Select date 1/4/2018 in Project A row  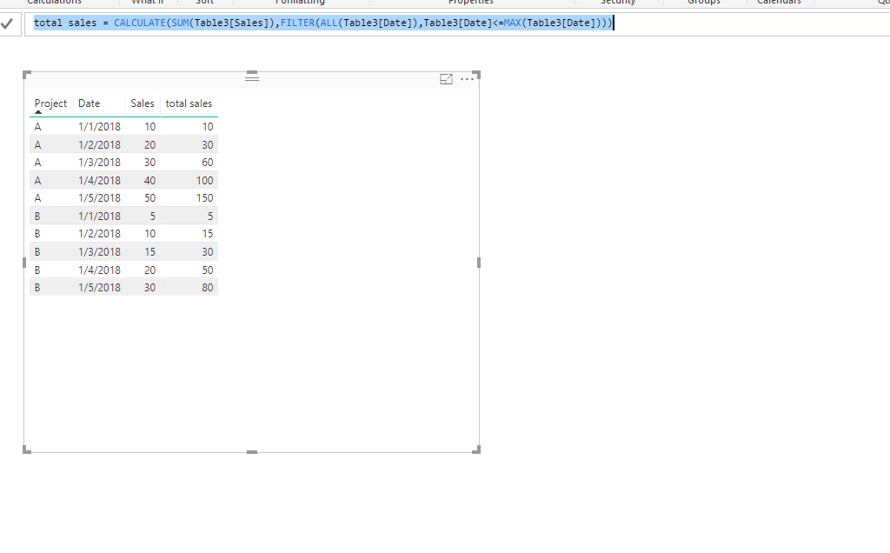click(99, 181)
